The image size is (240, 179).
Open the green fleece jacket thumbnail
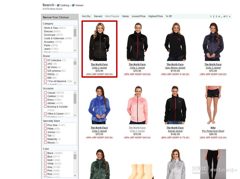click(100, 164)
